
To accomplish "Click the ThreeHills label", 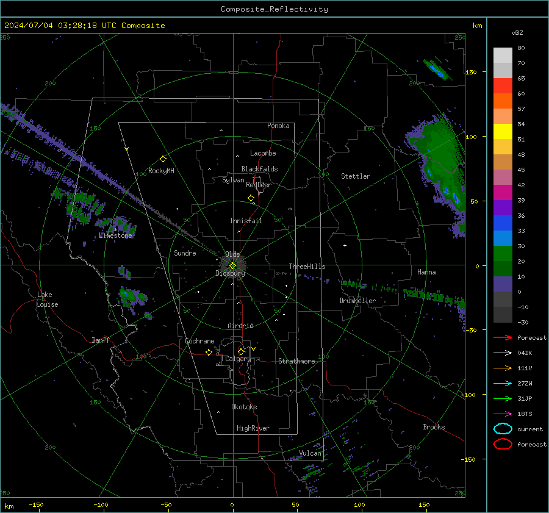I will [x=307, y=267].
